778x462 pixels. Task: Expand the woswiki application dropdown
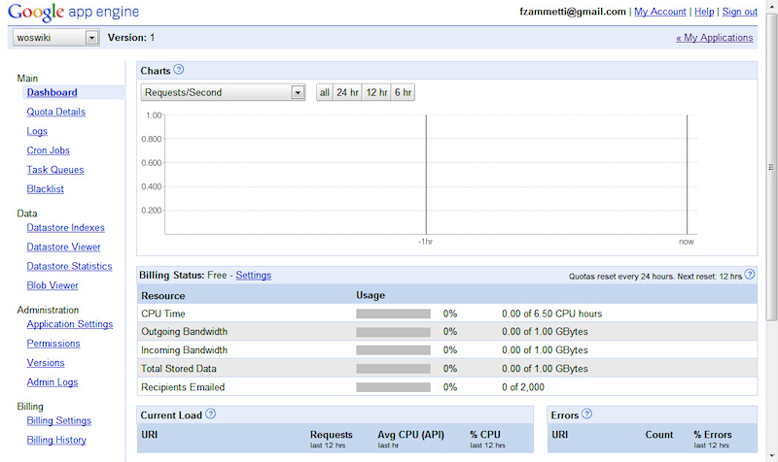56,38
